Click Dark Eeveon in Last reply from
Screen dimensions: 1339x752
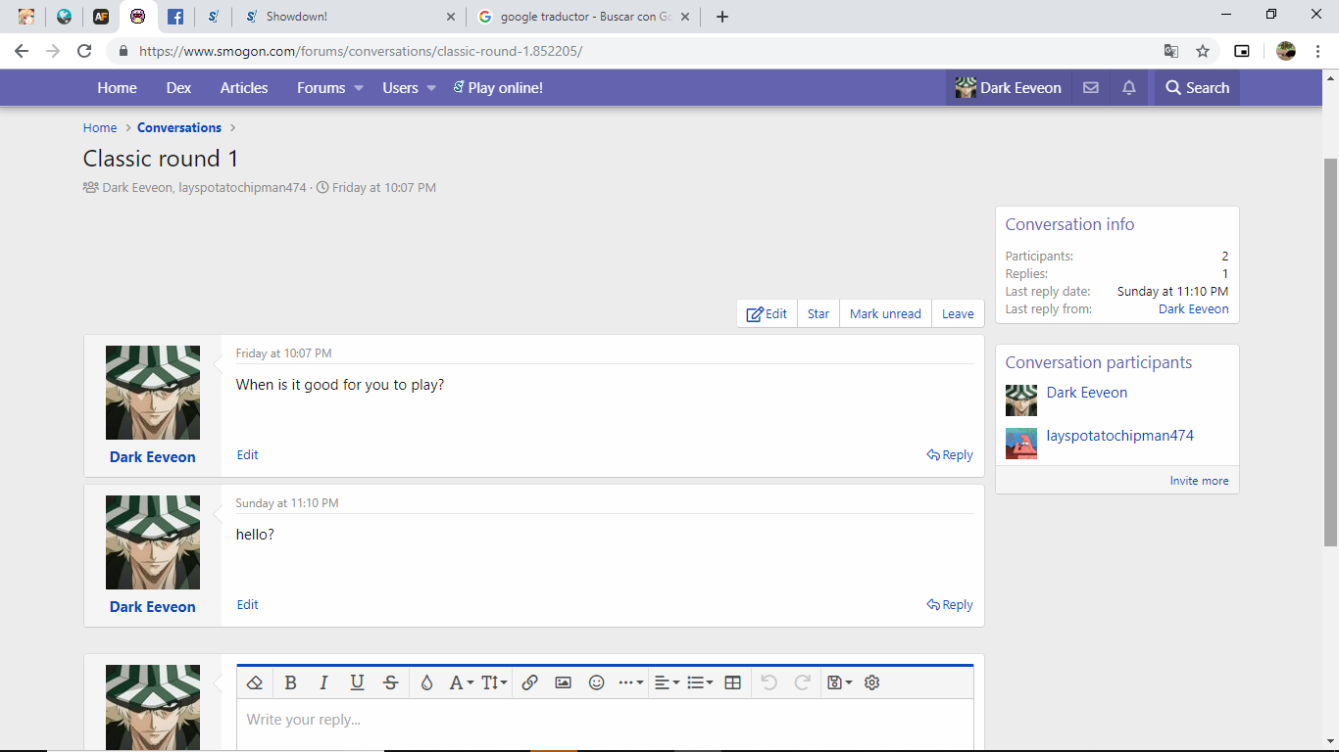click(1193, 309)
